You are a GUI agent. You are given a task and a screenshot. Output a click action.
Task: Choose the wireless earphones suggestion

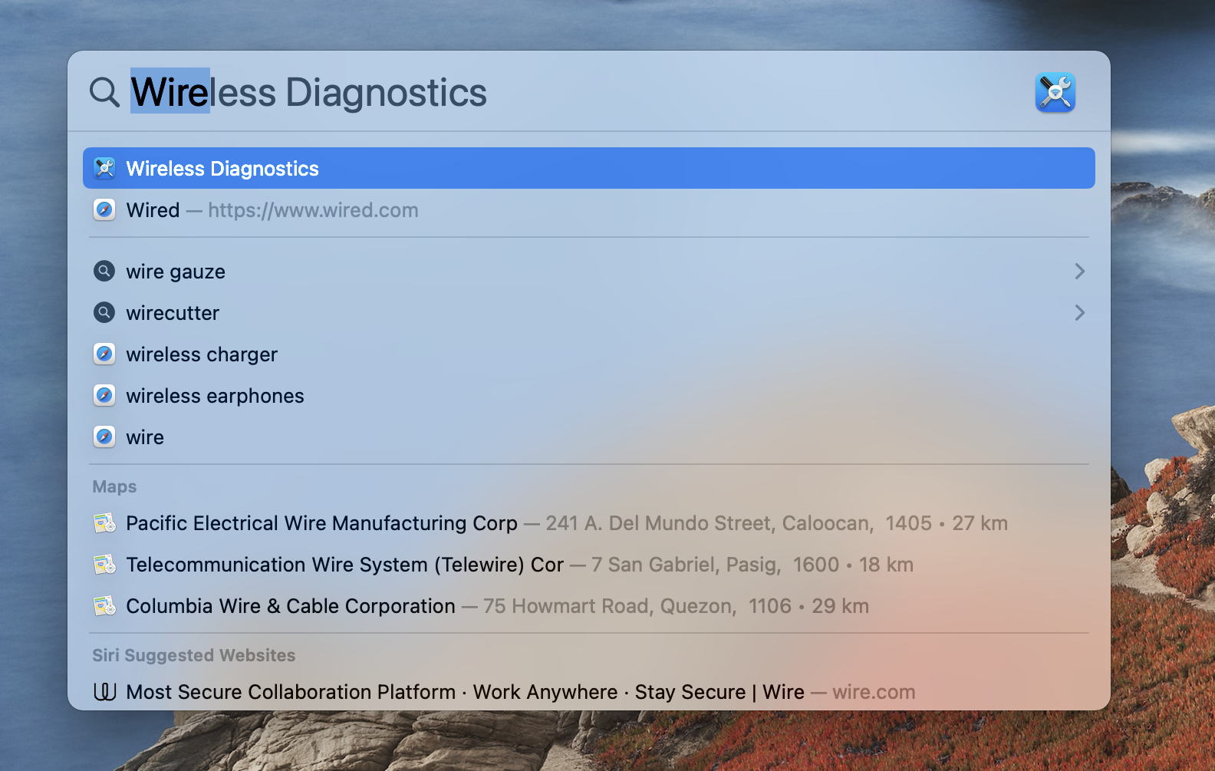click(589, 395)
